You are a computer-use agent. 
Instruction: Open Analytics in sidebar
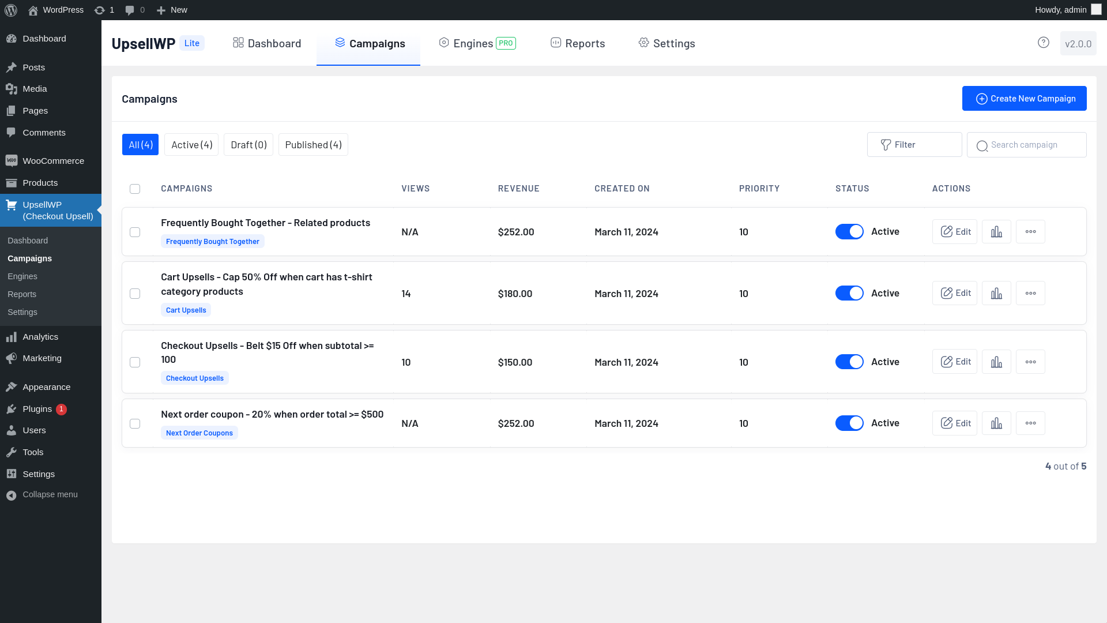click(51, 337)
